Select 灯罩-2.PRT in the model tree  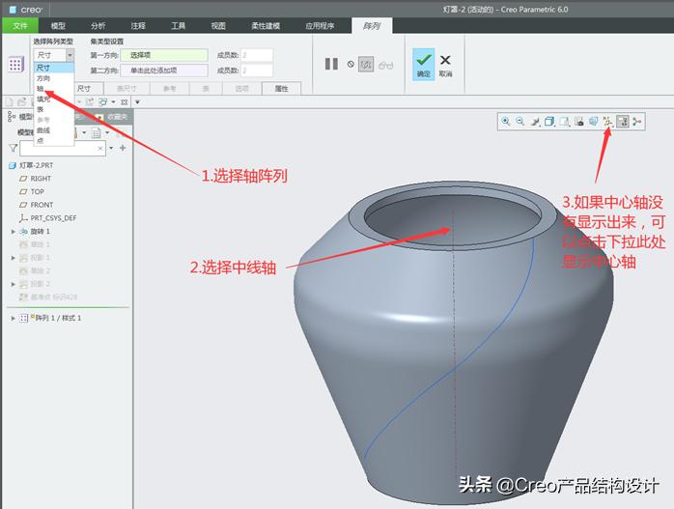click(x=31, y=165)
